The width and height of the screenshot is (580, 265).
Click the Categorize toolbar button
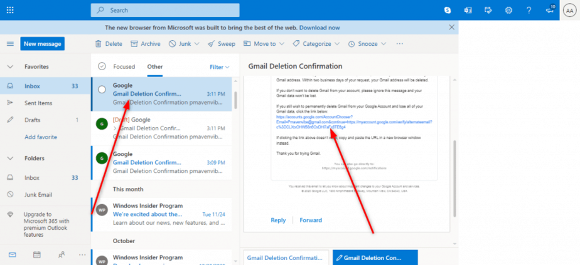coord(312,44)
